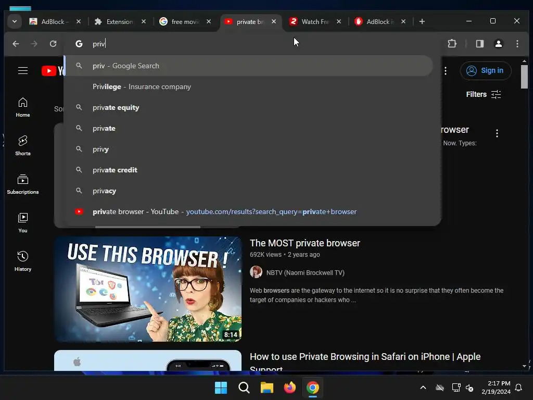533x400 pixels.
Task: Open a new tab
Action: [422, 21]
